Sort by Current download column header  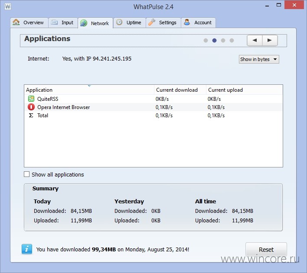pyautogui.click(x=180, y=90)
